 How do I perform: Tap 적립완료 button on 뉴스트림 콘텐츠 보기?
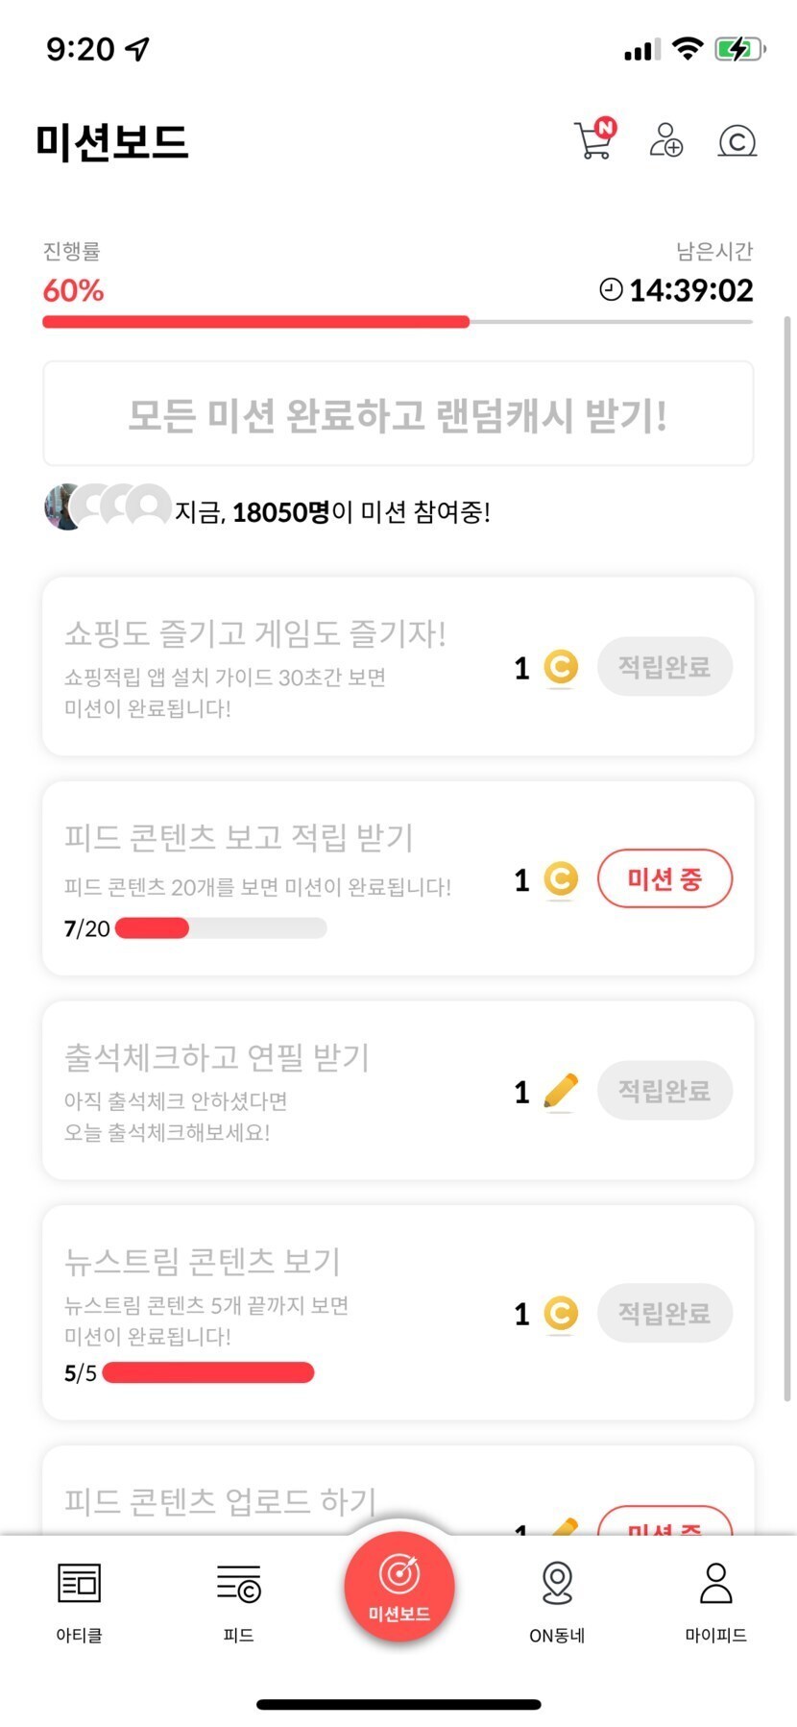click(664, 1313)
